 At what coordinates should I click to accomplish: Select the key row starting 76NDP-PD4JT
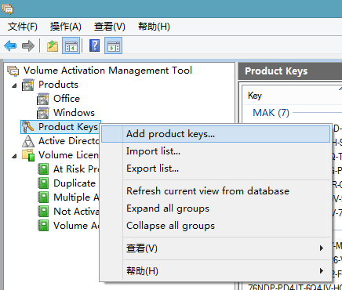pyautogui.click(x=294, y=287)
